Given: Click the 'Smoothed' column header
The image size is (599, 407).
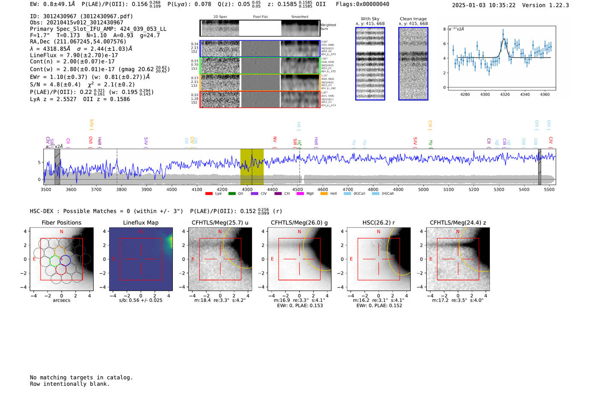Looking at the screenshot, I should coord(299,17).
